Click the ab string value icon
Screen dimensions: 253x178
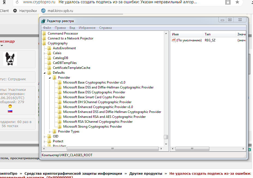[174, 40]
